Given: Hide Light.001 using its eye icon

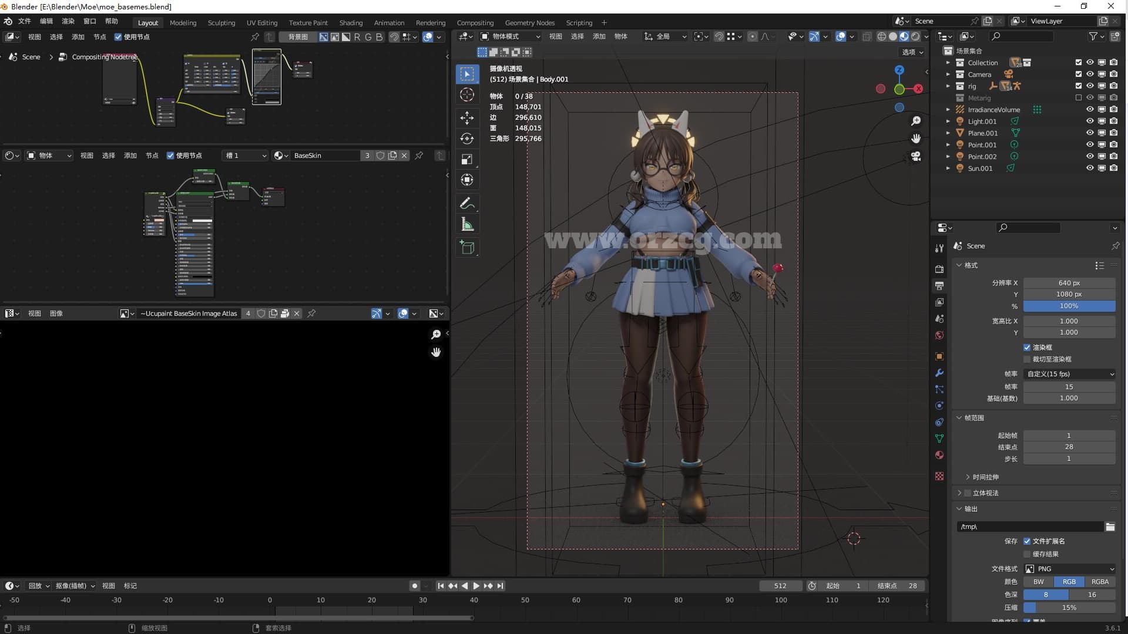Looking at the screenshot, I should [x=1090, y=121].
